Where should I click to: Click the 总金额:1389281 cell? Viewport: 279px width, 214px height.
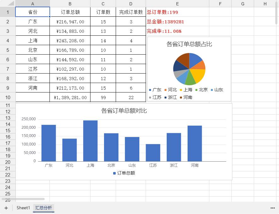click(177, 21)
